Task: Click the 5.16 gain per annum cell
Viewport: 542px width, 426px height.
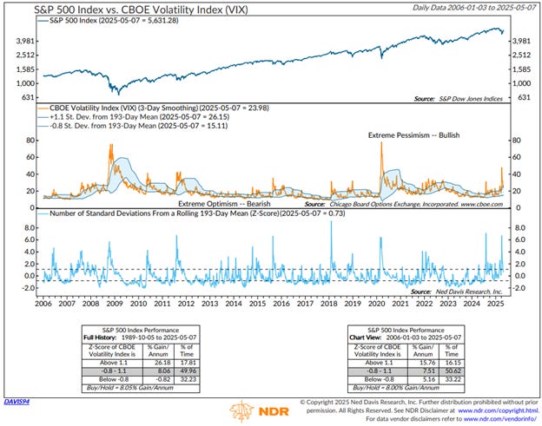Action: [429, 379]
